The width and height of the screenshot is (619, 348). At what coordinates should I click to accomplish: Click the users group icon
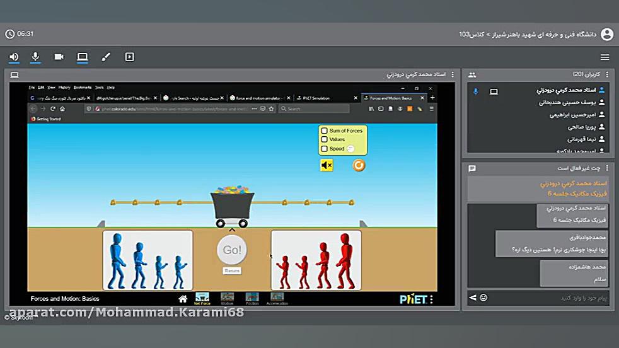click(472, 74)
